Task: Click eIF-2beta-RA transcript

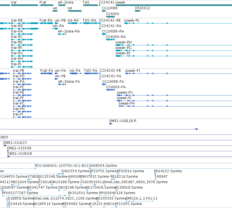Action: (62, 34)
